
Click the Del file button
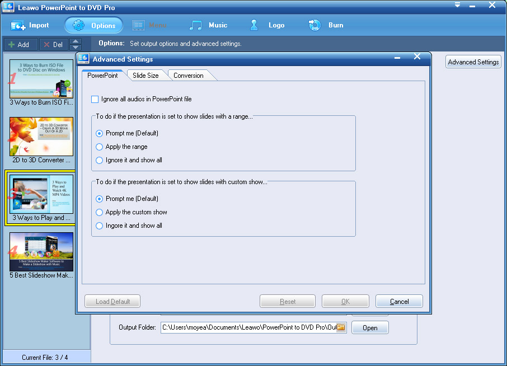pyautogui.click(x=54, y=45)
